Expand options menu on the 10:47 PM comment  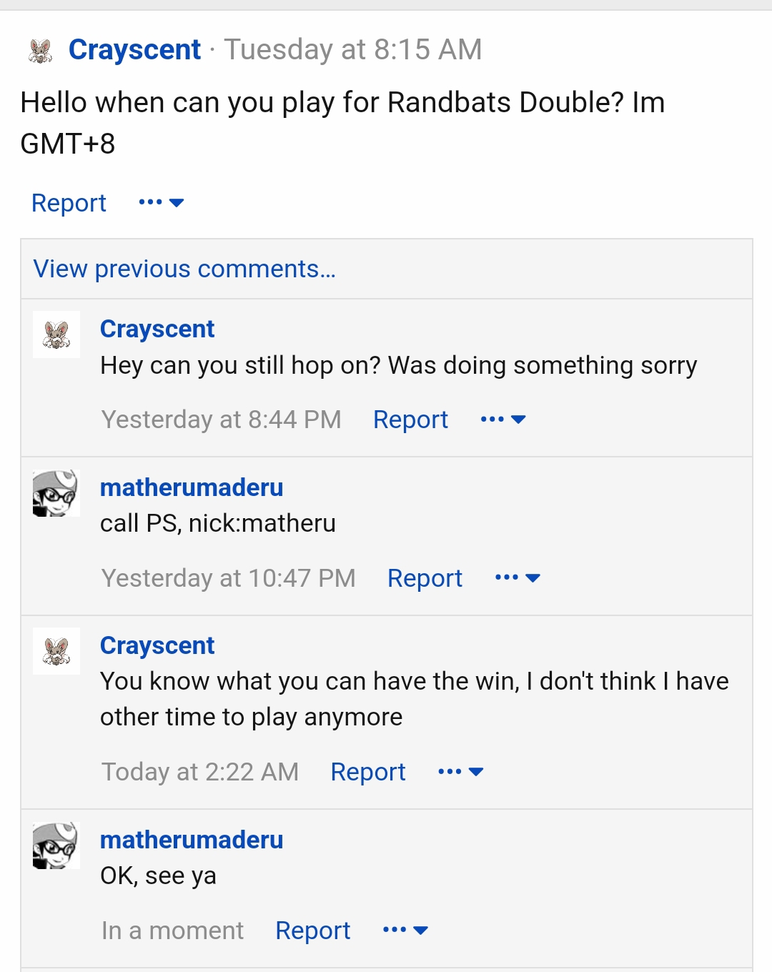point(518,578)
